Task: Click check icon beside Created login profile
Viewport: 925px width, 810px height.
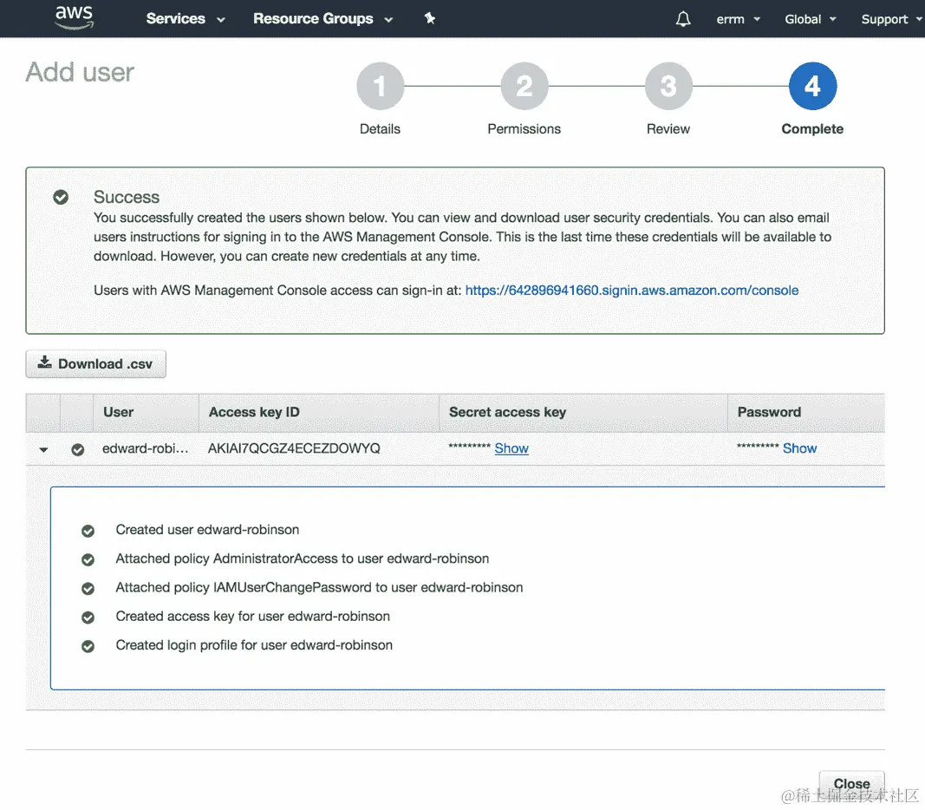Action: 88,647
